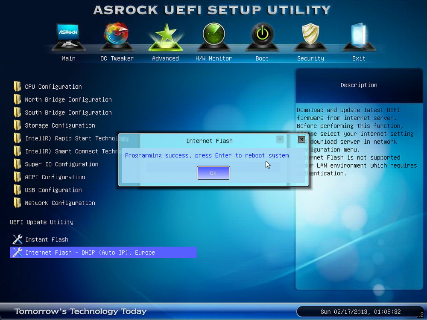This screenshot has height=320, width=427.
Task: Open Storage Configuration submenu
Action: pos(60,125)
